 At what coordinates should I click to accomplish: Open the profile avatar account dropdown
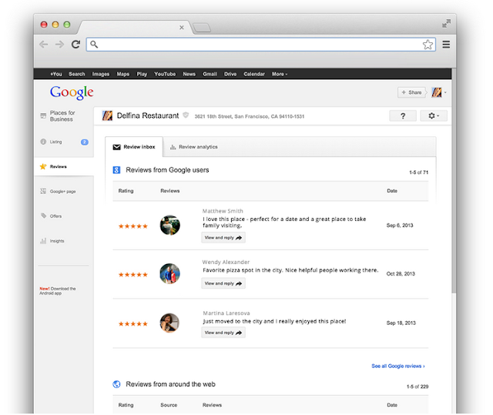[x=438, y=92]
